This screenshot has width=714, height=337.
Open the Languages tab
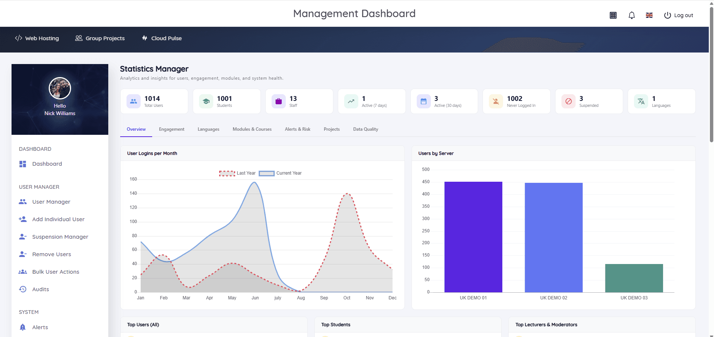coord(208,129)
